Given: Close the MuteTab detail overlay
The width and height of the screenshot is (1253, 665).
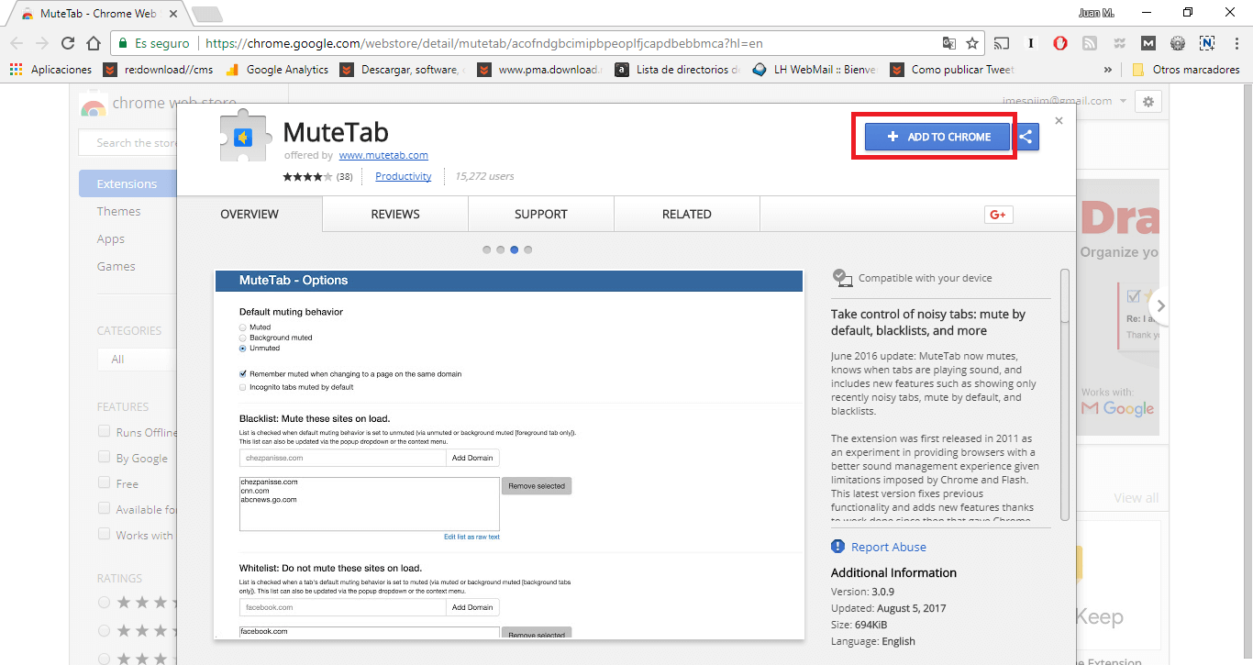Looking at the screenshot, I should 1059,120.
